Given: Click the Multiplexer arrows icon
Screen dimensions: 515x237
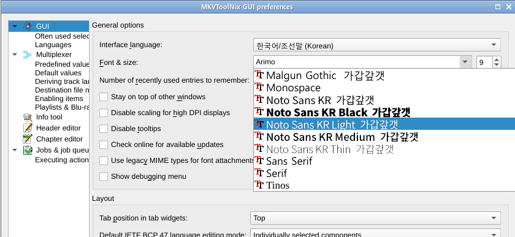Looking at the screenshot, I should pyautogui.click(x=28, y=55).
